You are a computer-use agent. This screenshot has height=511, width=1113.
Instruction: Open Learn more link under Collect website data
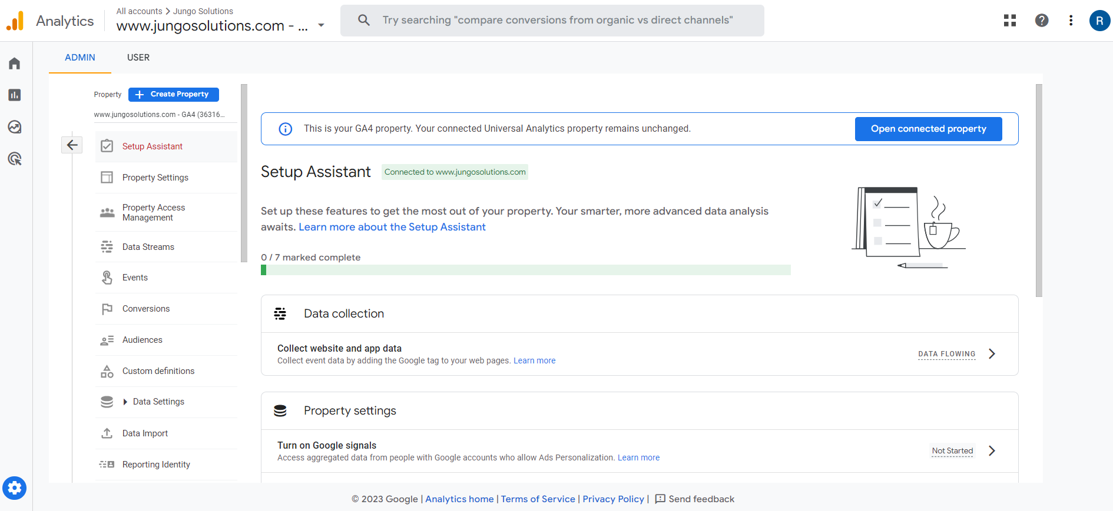point(535,360)
